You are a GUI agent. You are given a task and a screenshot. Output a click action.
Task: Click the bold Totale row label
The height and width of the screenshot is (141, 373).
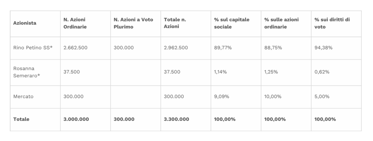21,119
